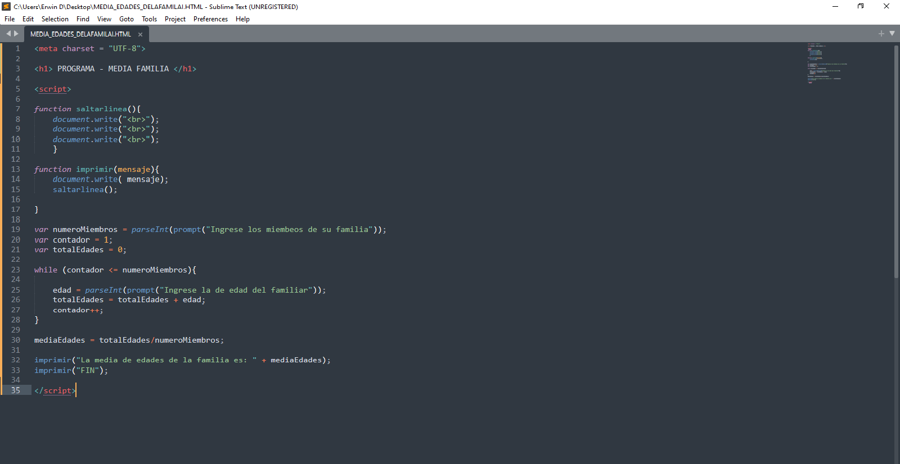Click 'PROGRAMA - MEDIA FAMILIA' heading text
900x464 pixels.
click(113, 69)
